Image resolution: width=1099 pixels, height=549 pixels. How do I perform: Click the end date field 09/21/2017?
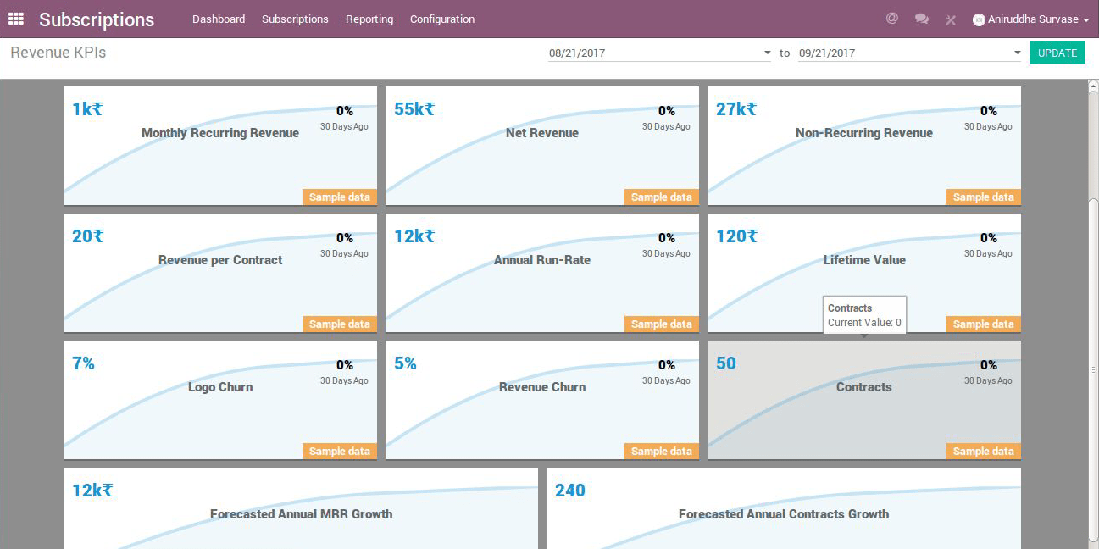(x=910, y=53)
